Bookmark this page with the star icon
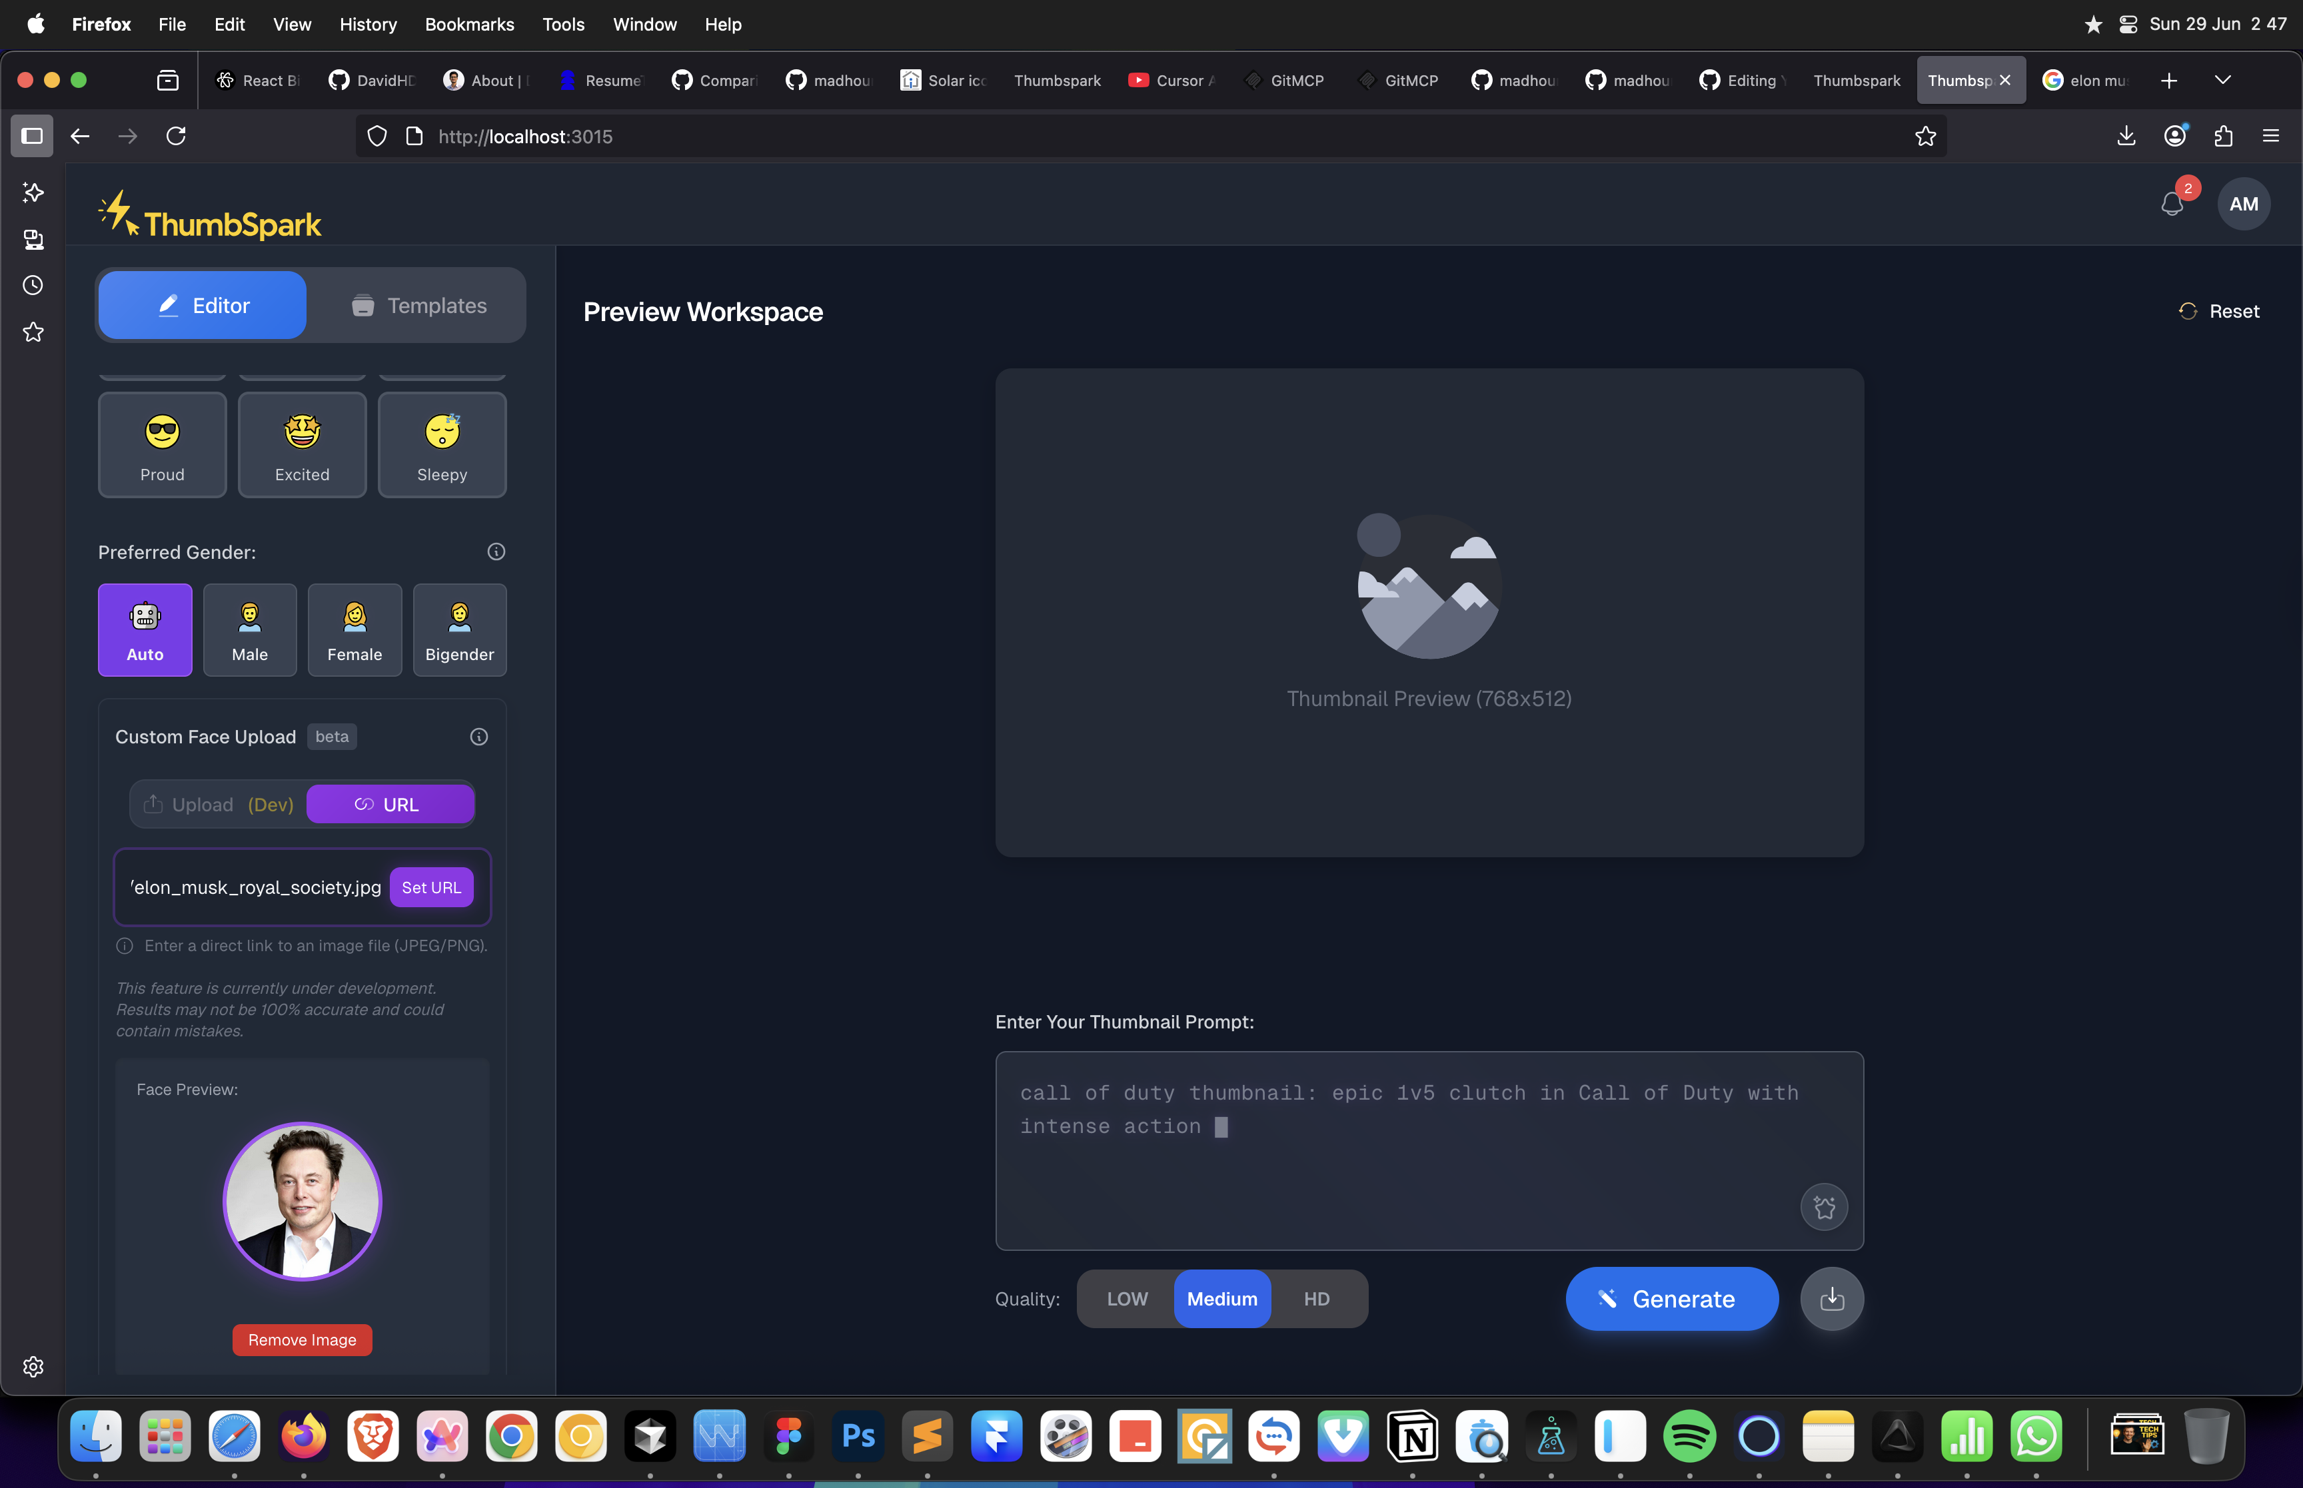The width and height of the screenshot is (2303, 1488). [x=1925, y=137]
